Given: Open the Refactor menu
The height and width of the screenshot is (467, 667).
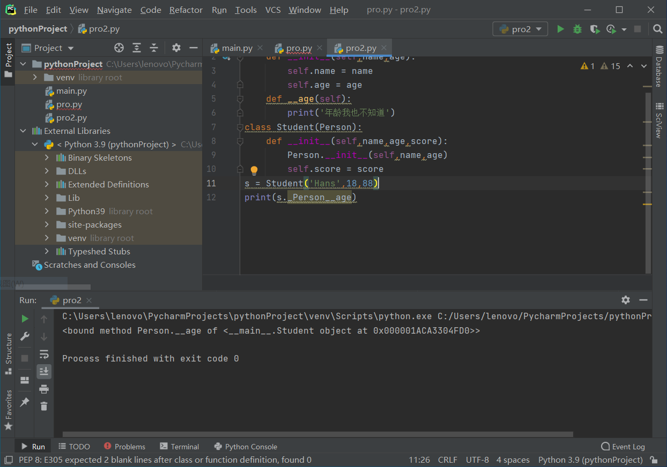Looking at the screenshot, I should click(186, 10).
